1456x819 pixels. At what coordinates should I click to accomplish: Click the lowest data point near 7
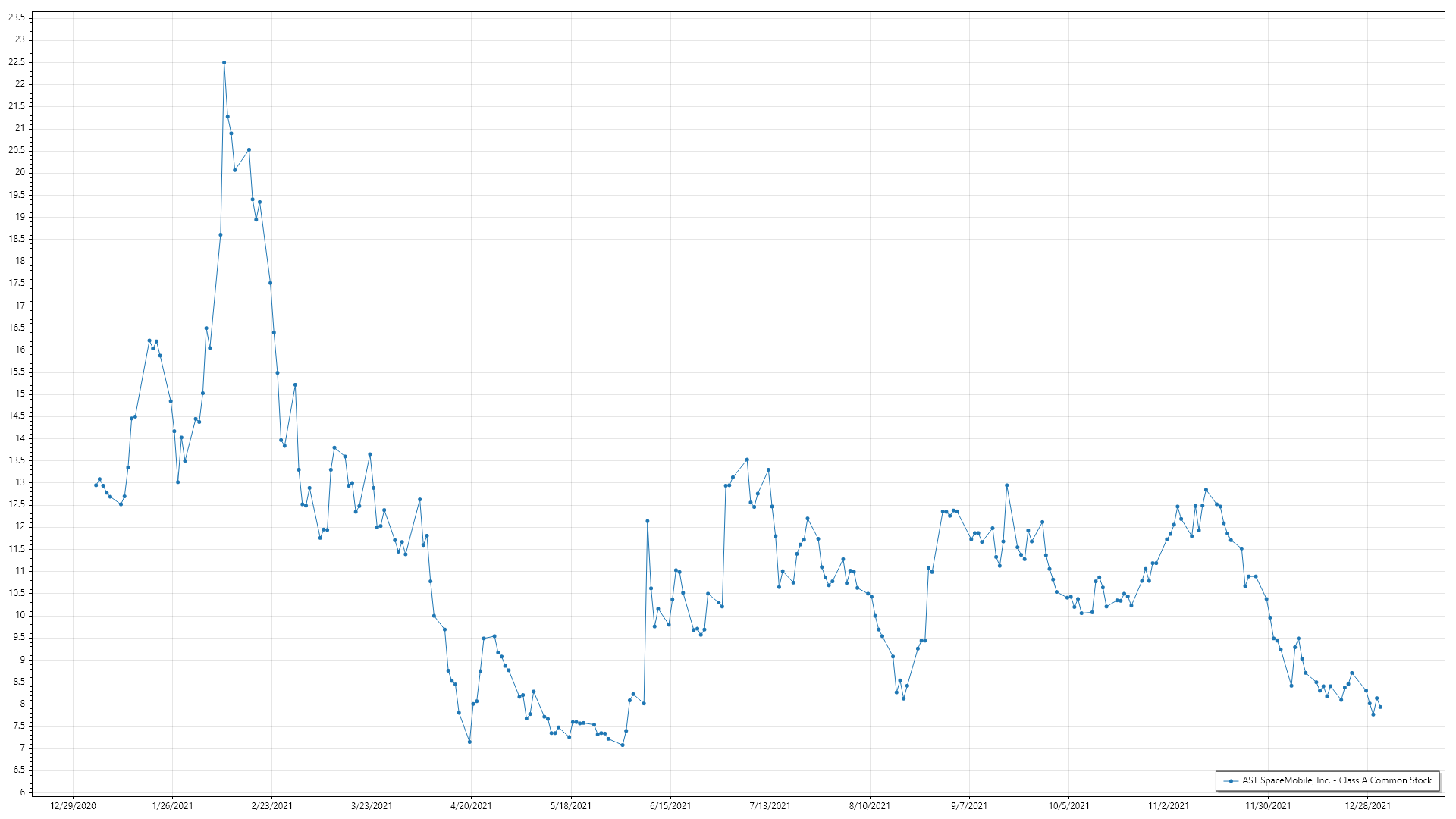click(623, 745)
